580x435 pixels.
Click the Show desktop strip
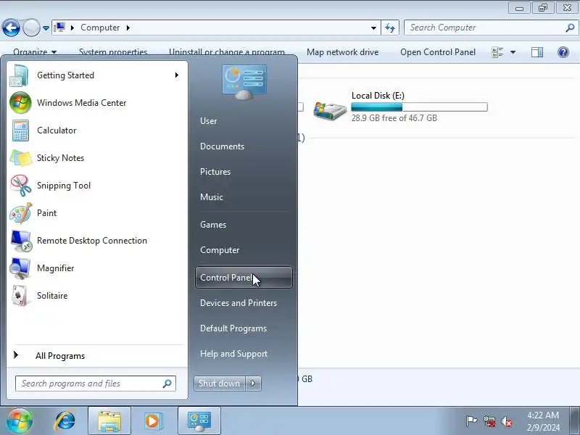tap(574, 420)
